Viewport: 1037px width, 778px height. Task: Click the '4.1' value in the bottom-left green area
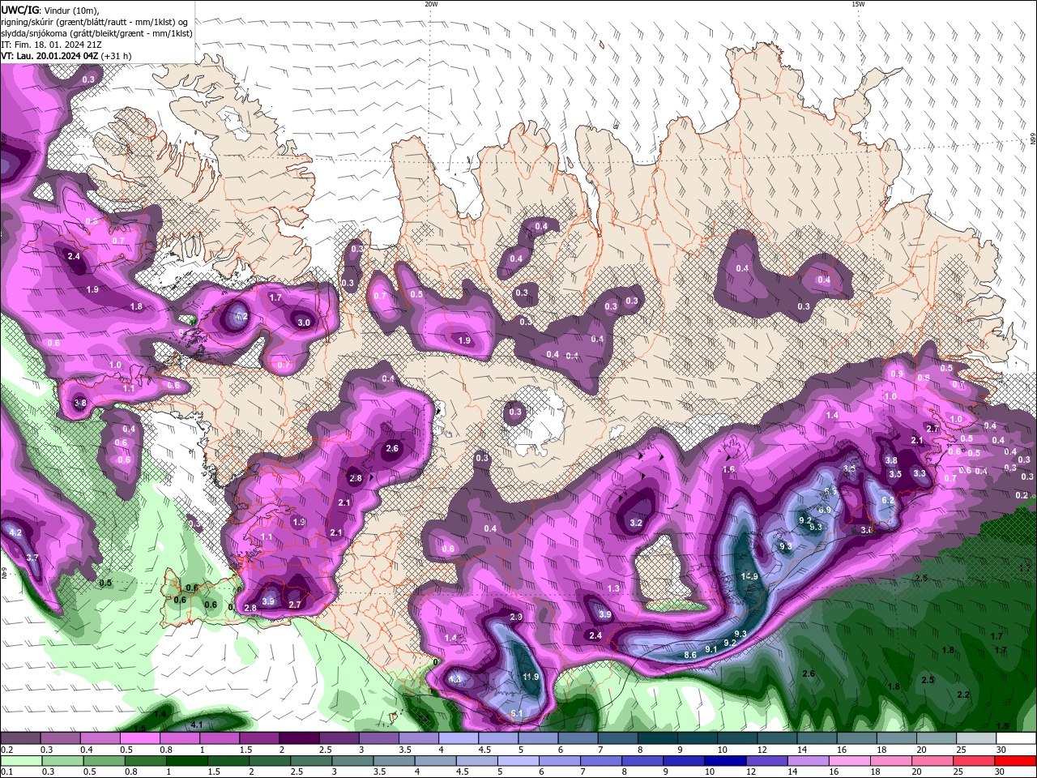[x=196, y=725]
